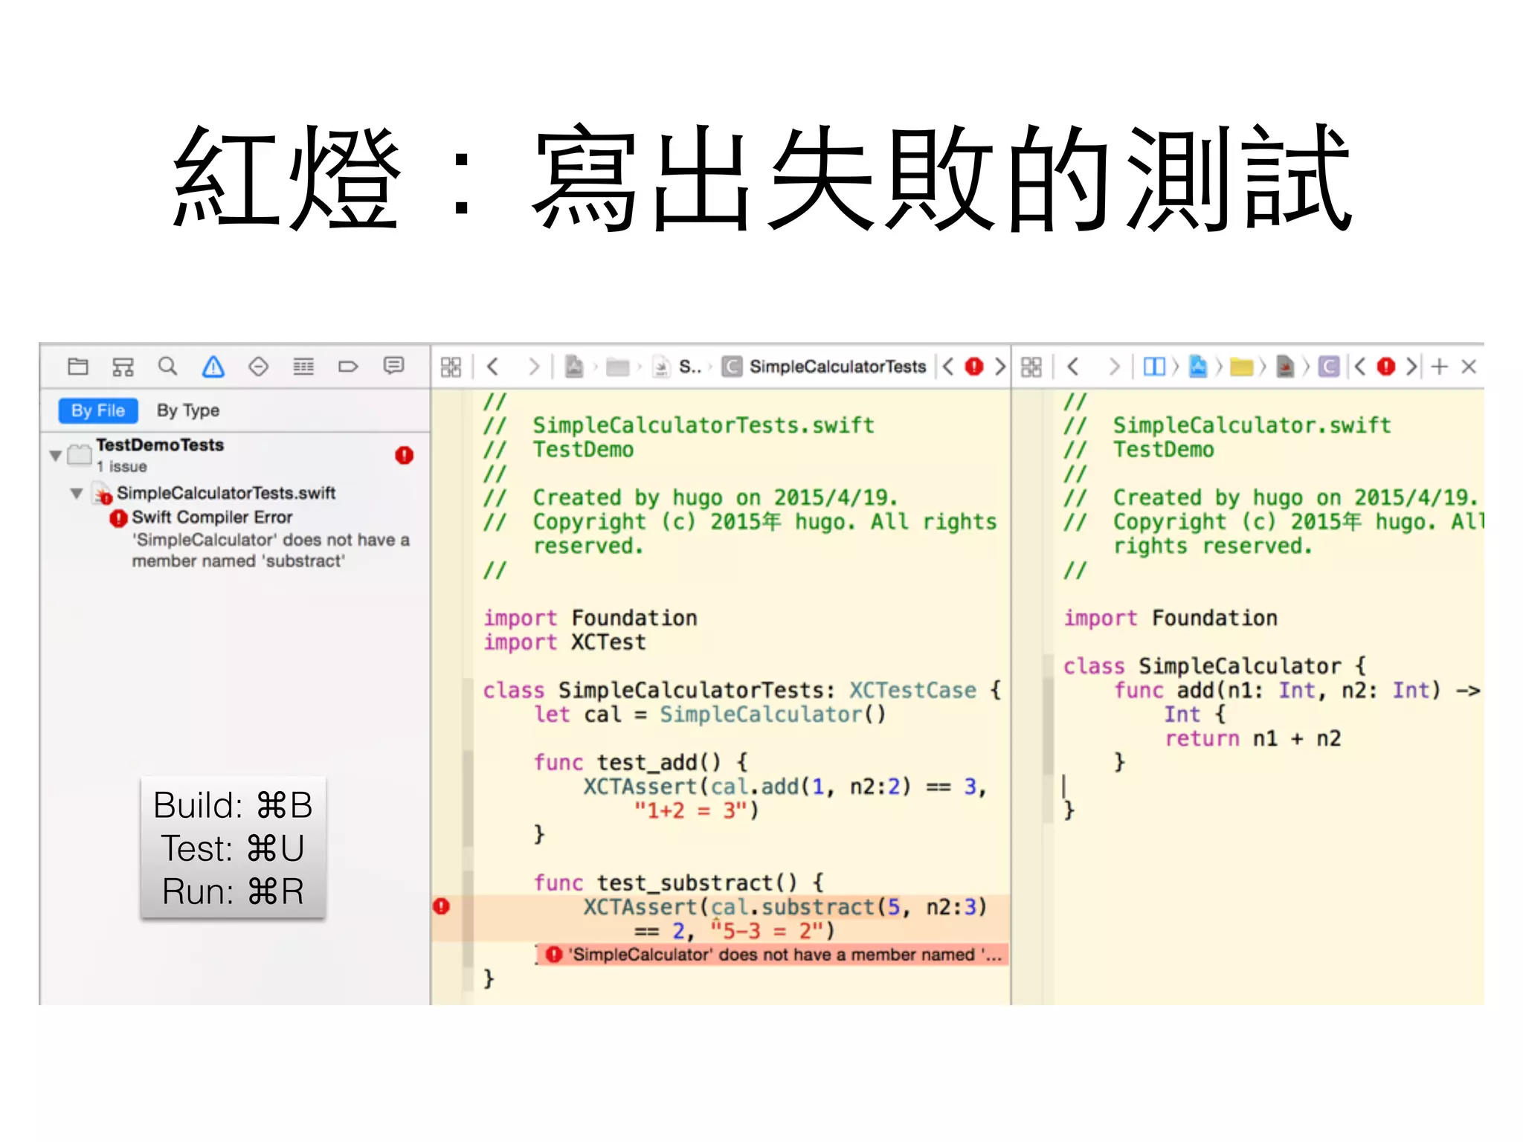The height and width of the screenshot is (1142, 1523).
Task: Click red error badge next to TestDemoTests
Action: click(x=405, y=455)
